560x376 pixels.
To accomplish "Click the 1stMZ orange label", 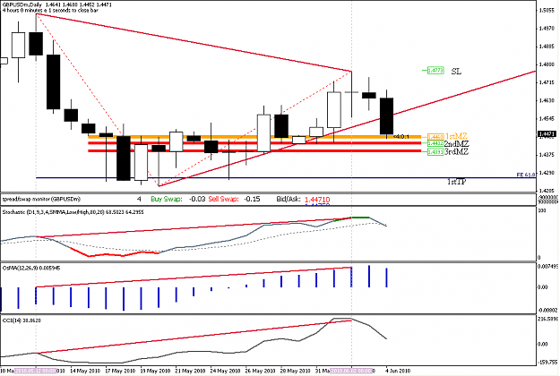I will [456, 136].
